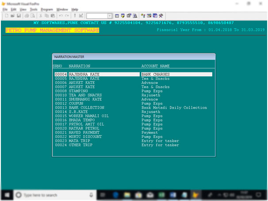Viewport: 268px width, 201px height.
Task: Select row 00022 MSRTC DISCOUNT
Action: pos(134,137)
